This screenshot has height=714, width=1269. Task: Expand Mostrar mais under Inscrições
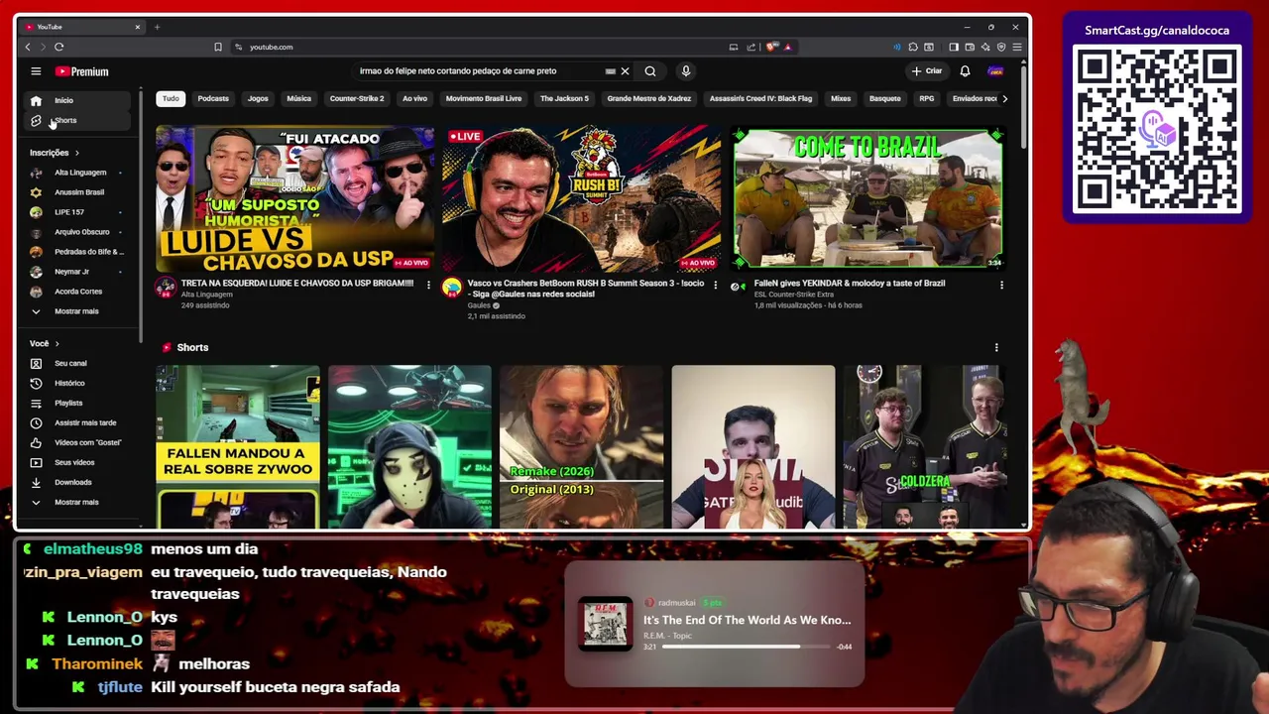77,311
